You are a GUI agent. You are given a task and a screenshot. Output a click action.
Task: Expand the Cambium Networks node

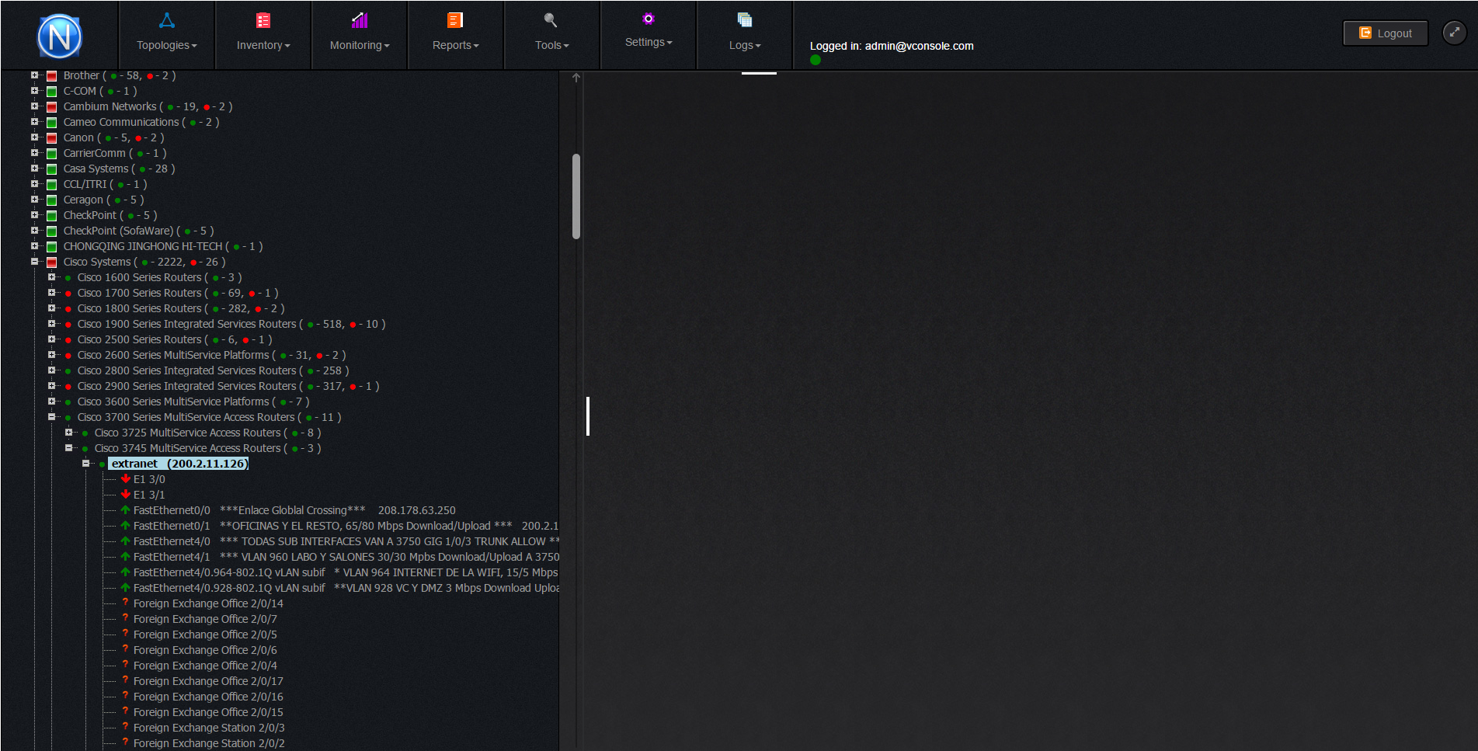click(34, 106)
